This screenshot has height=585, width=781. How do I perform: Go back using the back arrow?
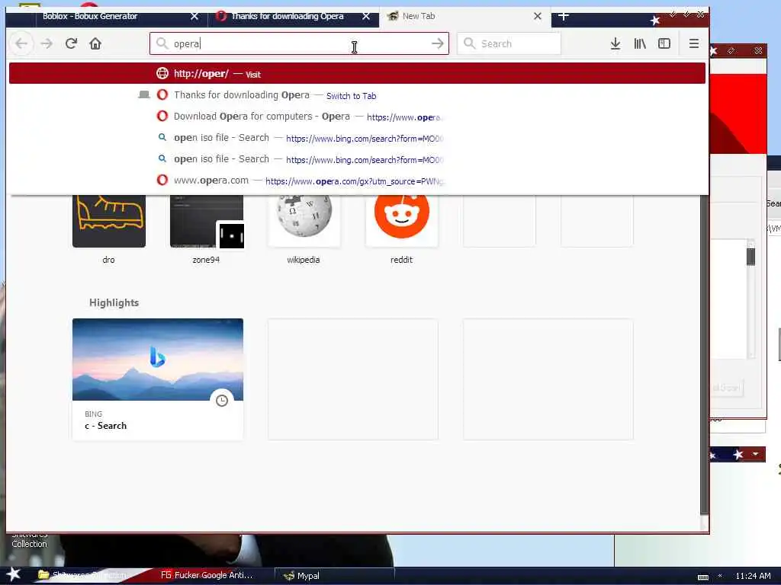tap(21, 43)
